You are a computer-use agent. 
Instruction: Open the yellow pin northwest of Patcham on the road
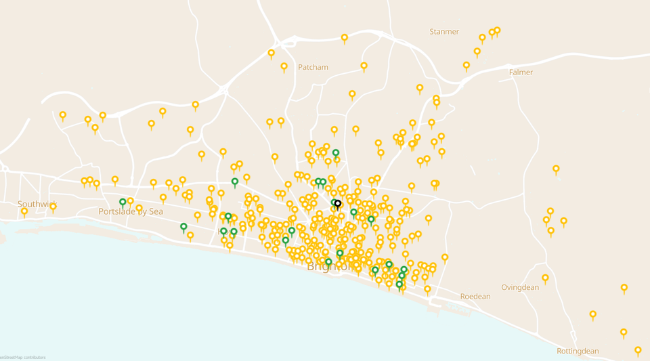271,54
